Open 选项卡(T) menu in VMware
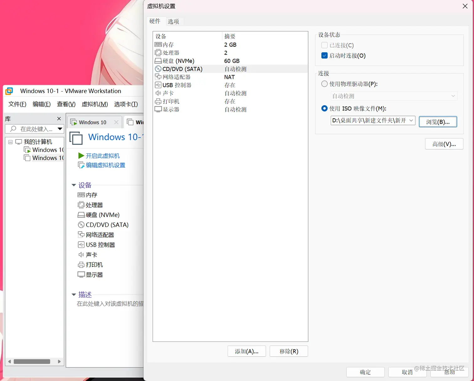The width and height of the screenshot is (474, 381). (126, 104)
